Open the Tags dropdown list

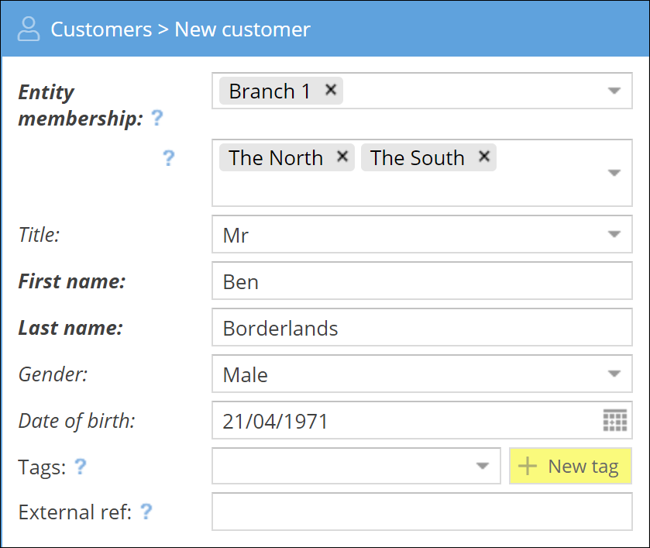(x=483, y=467)
